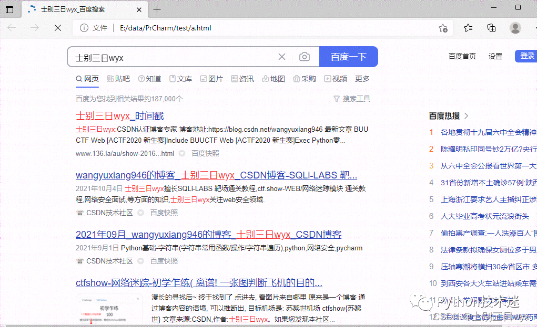Go back to the previous page
Screen dimensions: 537x327
(12, 28)
